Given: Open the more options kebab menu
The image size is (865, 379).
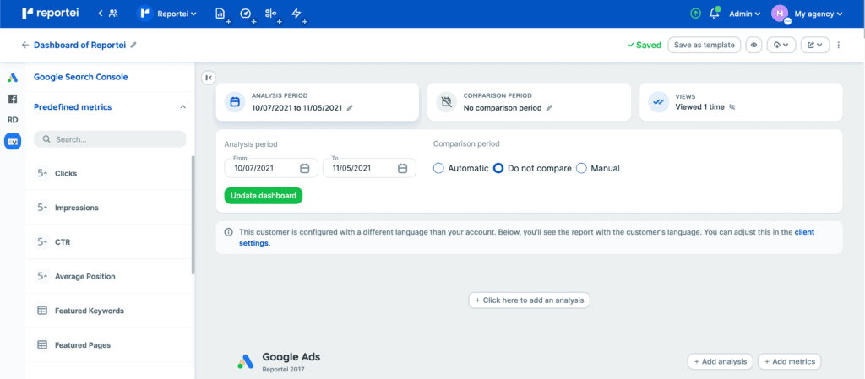Looking at the screenshot, I should [x=839, y=45].
